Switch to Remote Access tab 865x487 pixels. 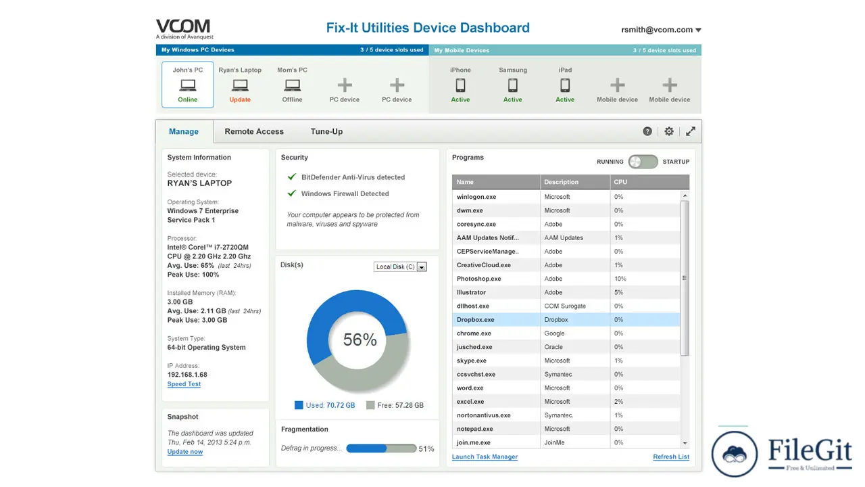254,131
